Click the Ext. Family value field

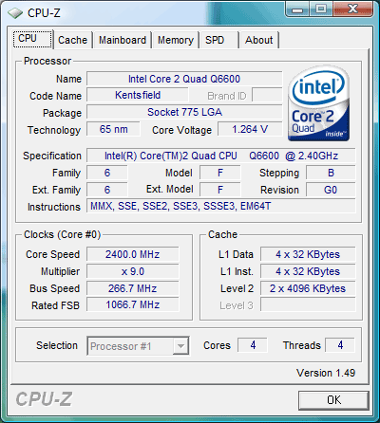[x=107, y=190]
